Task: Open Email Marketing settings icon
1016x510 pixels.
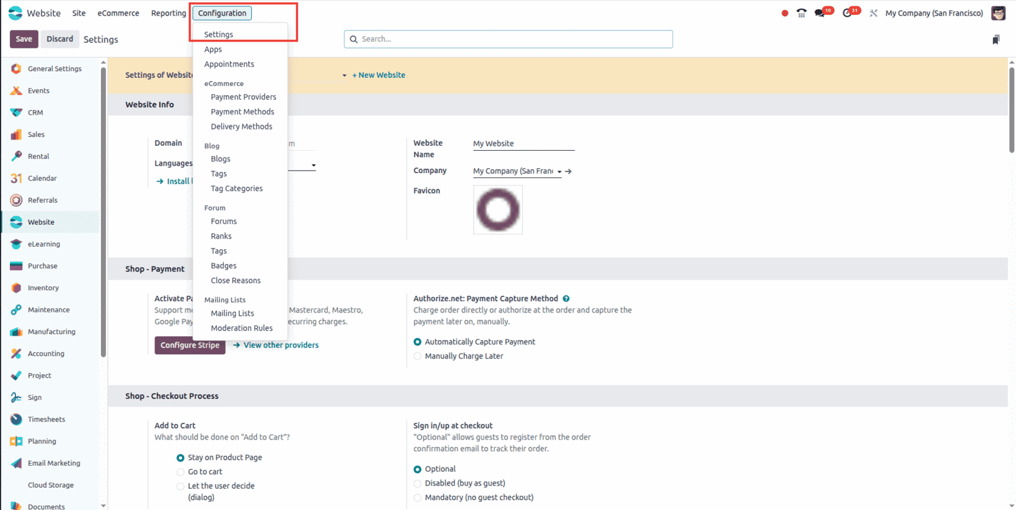Action: (x=16, y=463)
